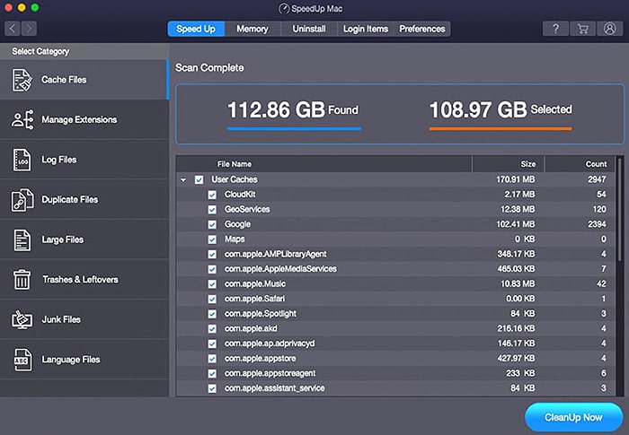Viewport: 629px width, 435px height.
Task: Select the Junk Files category
Action: [x=84, y=319]
